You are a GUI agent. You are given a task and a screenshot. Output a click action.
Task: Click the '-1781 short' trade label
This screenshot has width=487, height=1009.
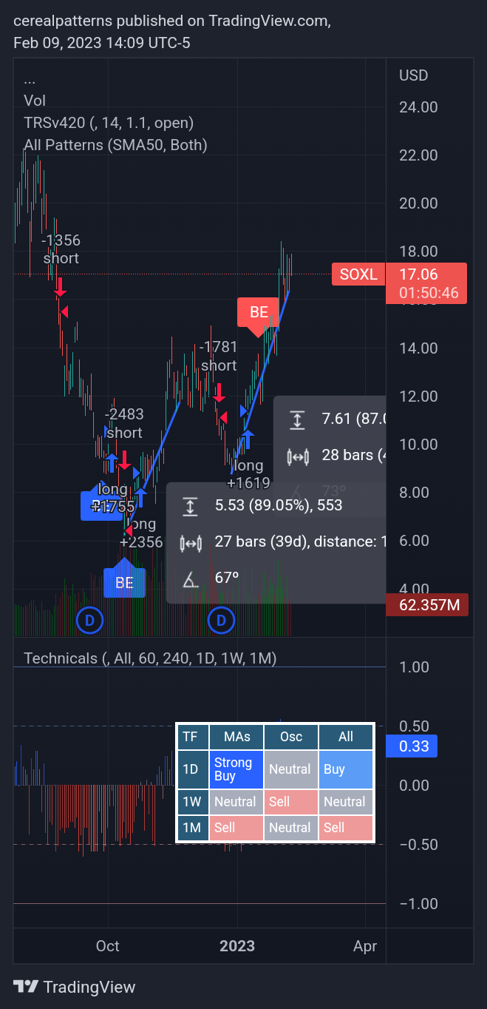tap(219, 357)
